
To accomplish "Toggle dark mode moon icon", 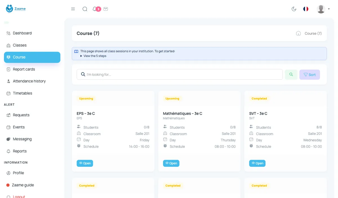I will 294,9.
